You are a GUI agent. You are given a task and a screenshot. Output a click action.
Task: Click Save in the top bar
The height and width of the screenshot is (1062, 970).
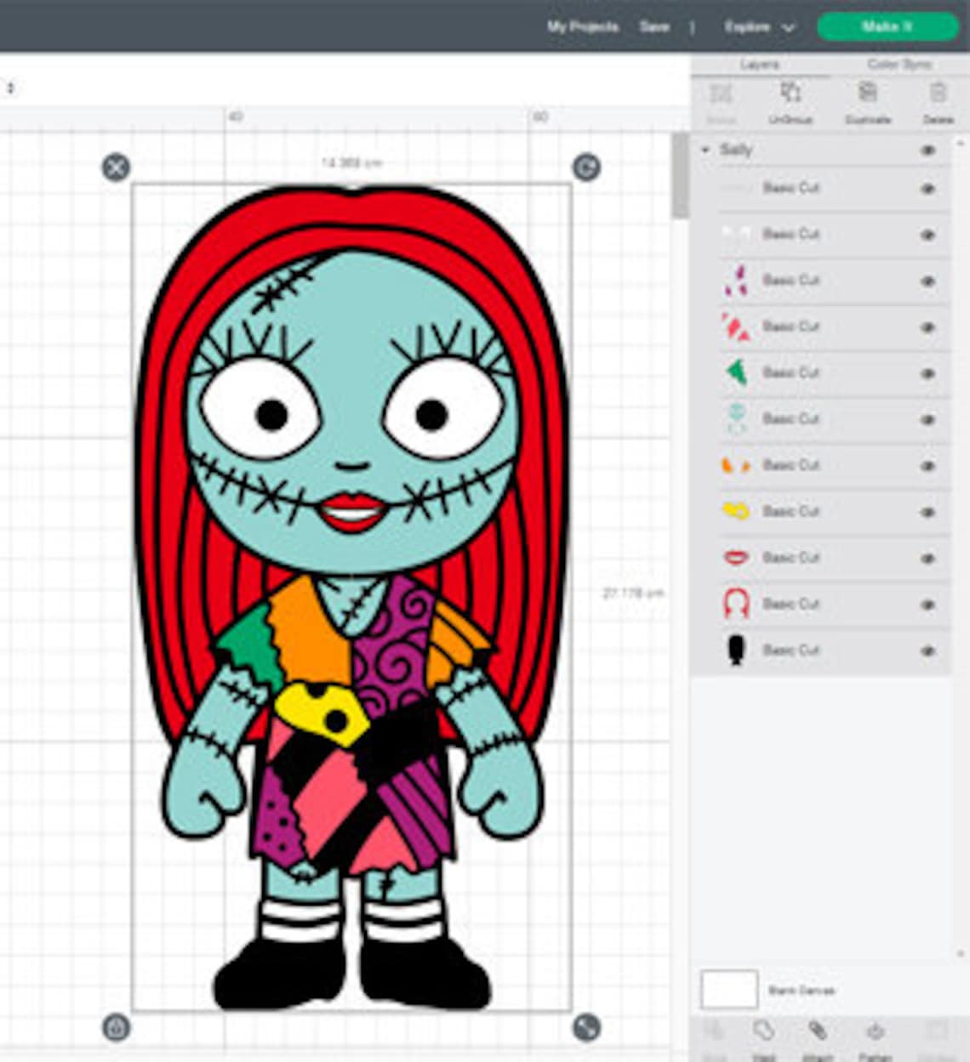(652, 26)
